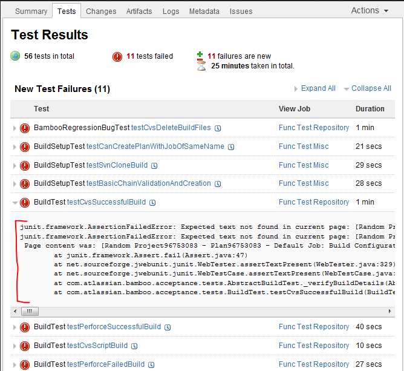Click the horizontal scrollbar thumb

tap(30, 312)
